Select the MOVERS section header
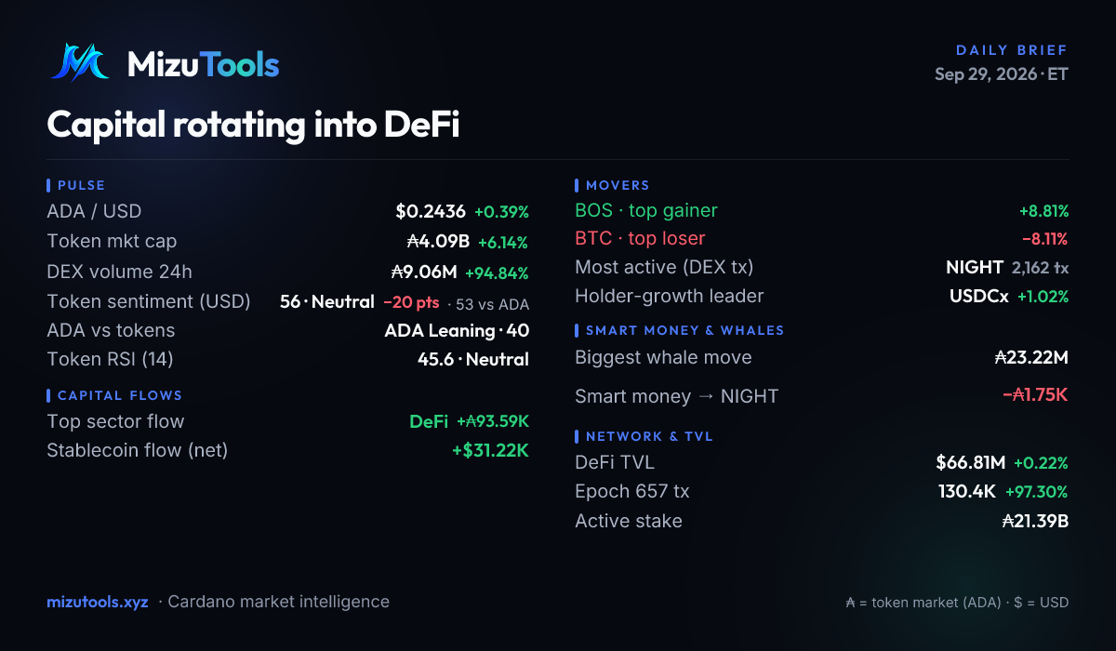Viewport: 1116px width, 651px height. pos(617,185)
